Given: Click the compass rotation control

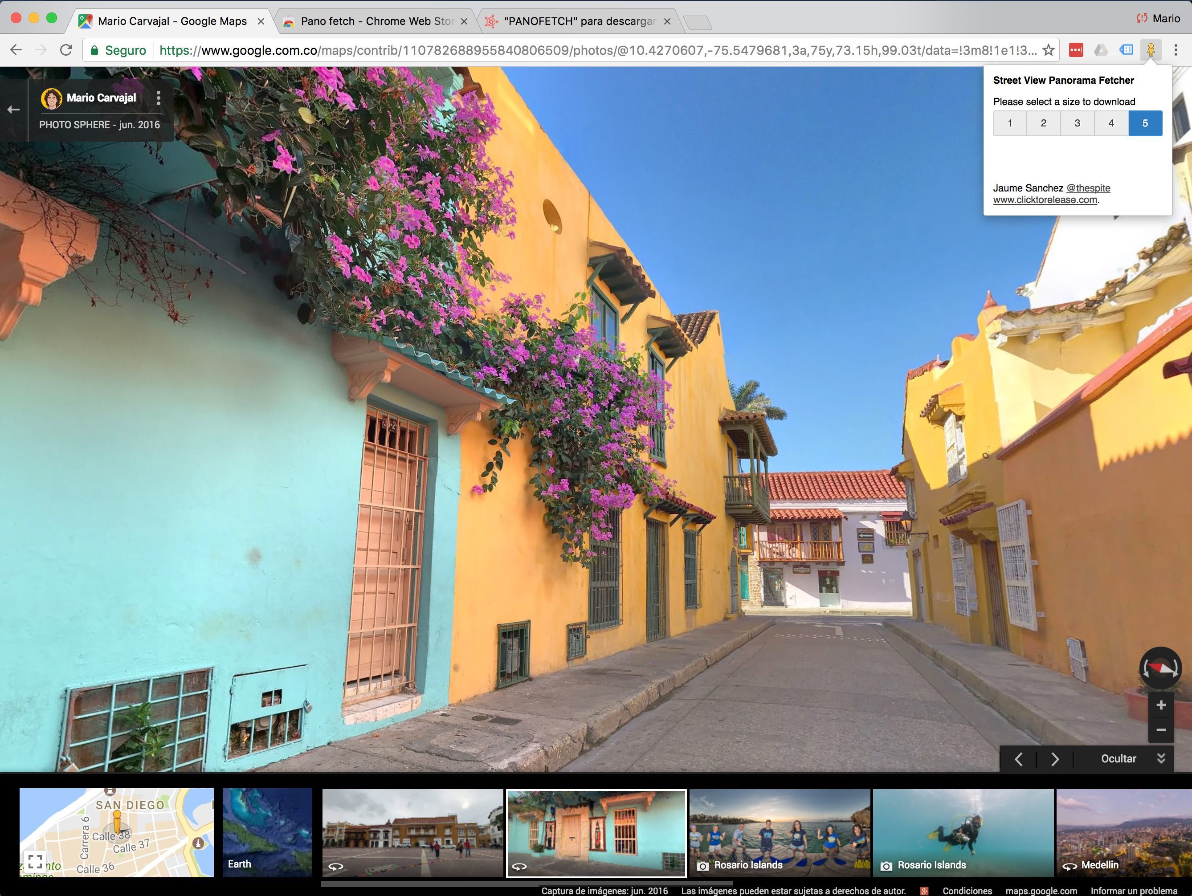Looking at the screenshot, I should [1160, 668].
